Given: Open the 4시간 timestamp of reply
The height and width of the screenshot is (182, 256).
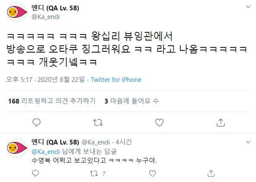Looking at the screenshot, I should [x=124, y=142].
